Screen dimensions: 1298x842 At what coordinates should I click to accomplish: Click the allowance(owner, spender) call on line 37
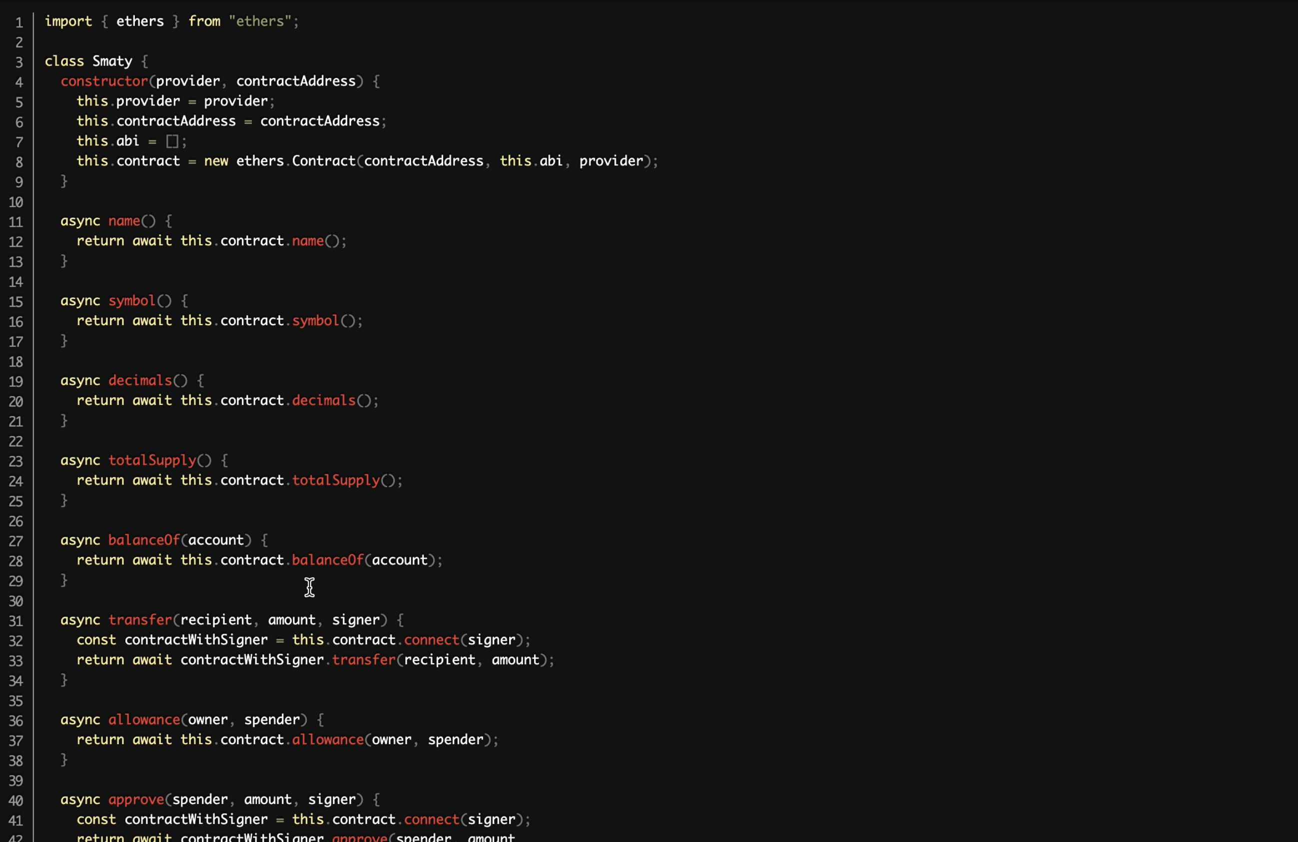pyautogui.click(x=392, y=740)
